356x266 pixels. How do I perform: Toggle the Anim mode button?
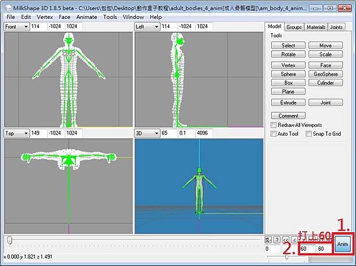click(342, 243)
